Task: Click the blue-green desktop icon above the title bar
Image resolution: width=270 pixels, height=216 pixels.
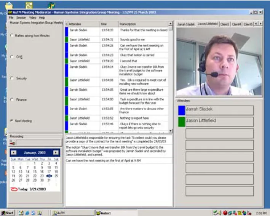Action: click(51, 5)
